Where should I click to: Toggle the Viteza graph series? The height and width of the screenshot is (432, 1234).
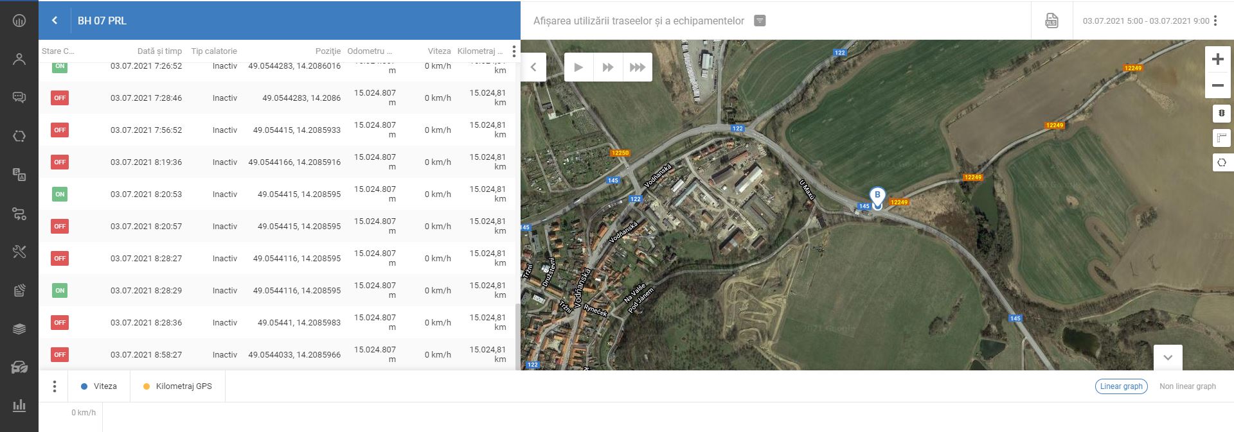[99, 386]
